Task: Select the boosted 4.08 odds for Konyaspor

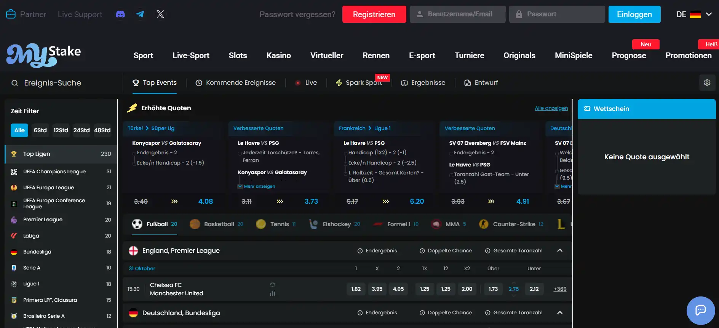Action: 206,201
